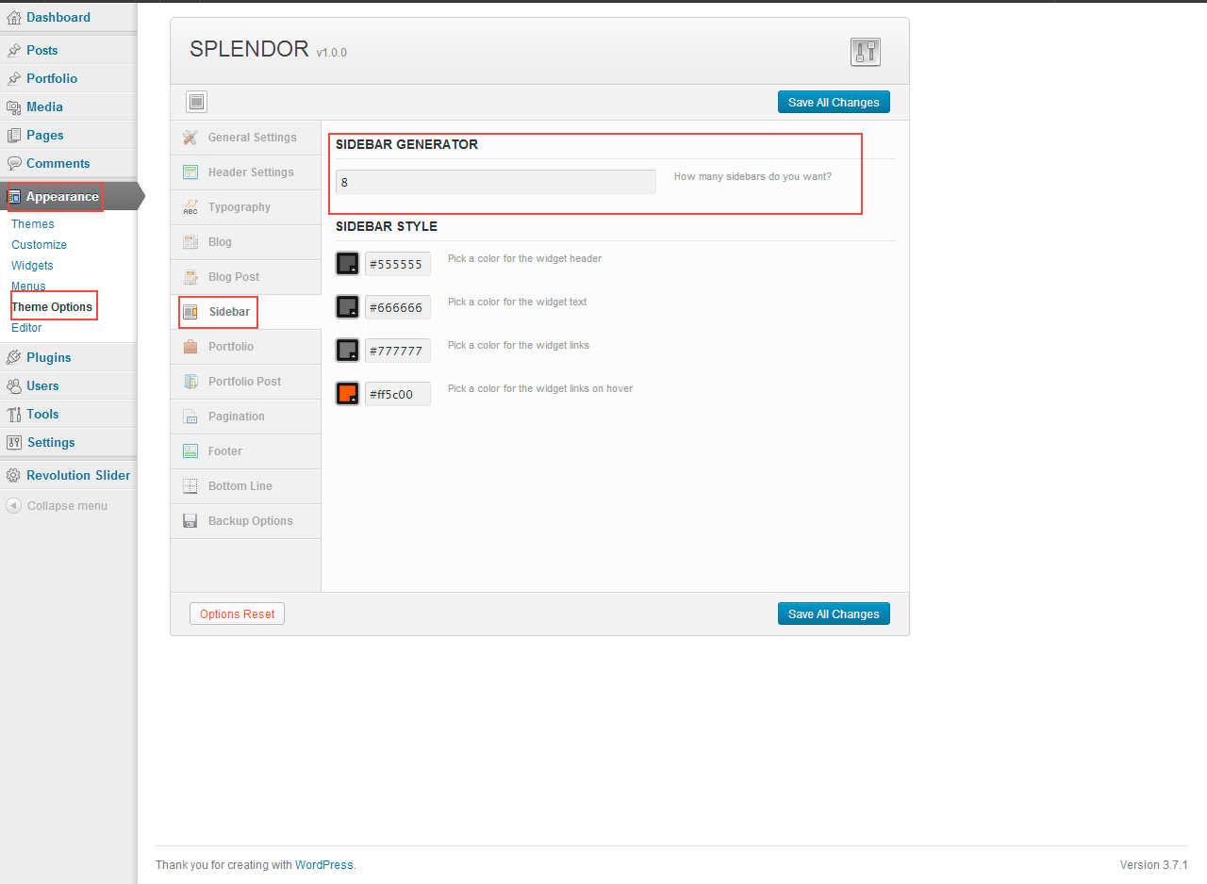Click the Dashboard home icon

pos(14,18)
